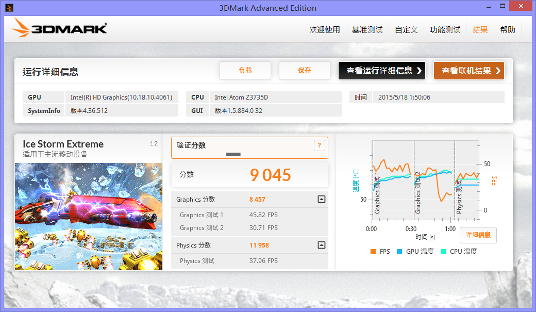This screenshot has height=312, width=536.
Task: Click the 适用于主流移动设备 subtitle
Action: pos(55,154)
